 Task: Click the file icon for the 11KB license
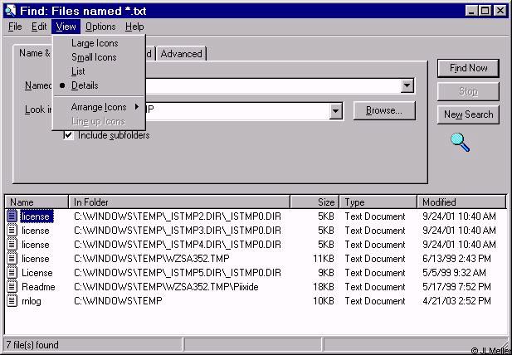pyautogui.click(x=12, y=259)
